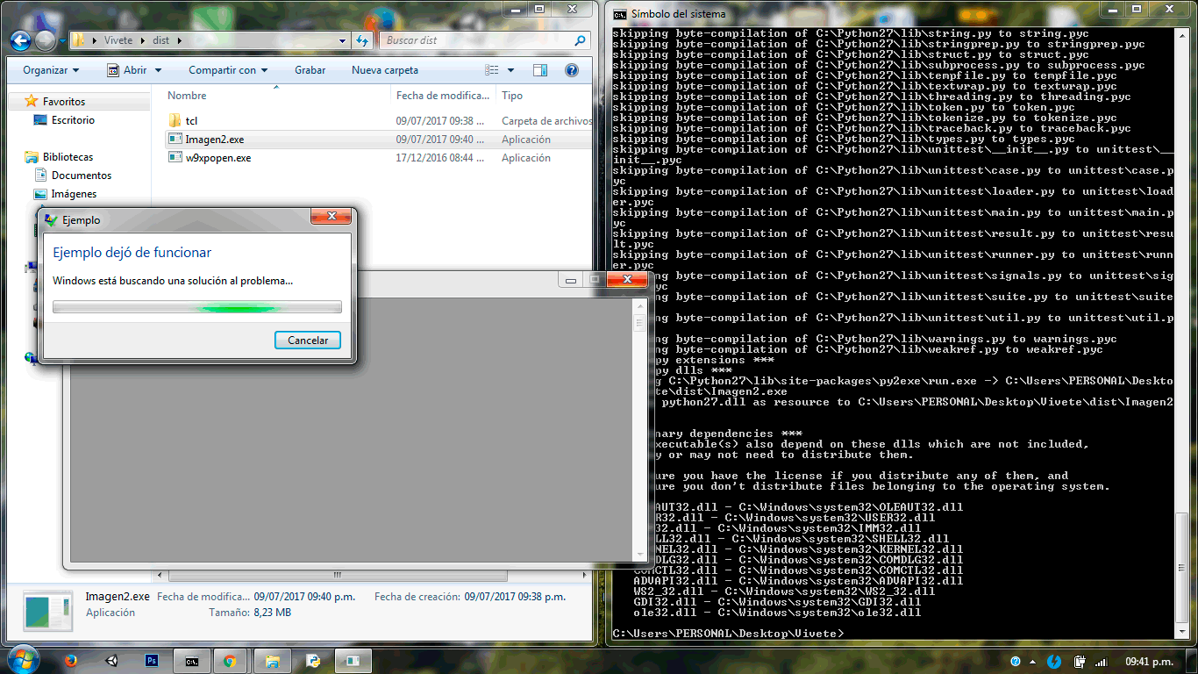
Task: Open Bibliotecas in navigation pane
Action: pos(68,157)
